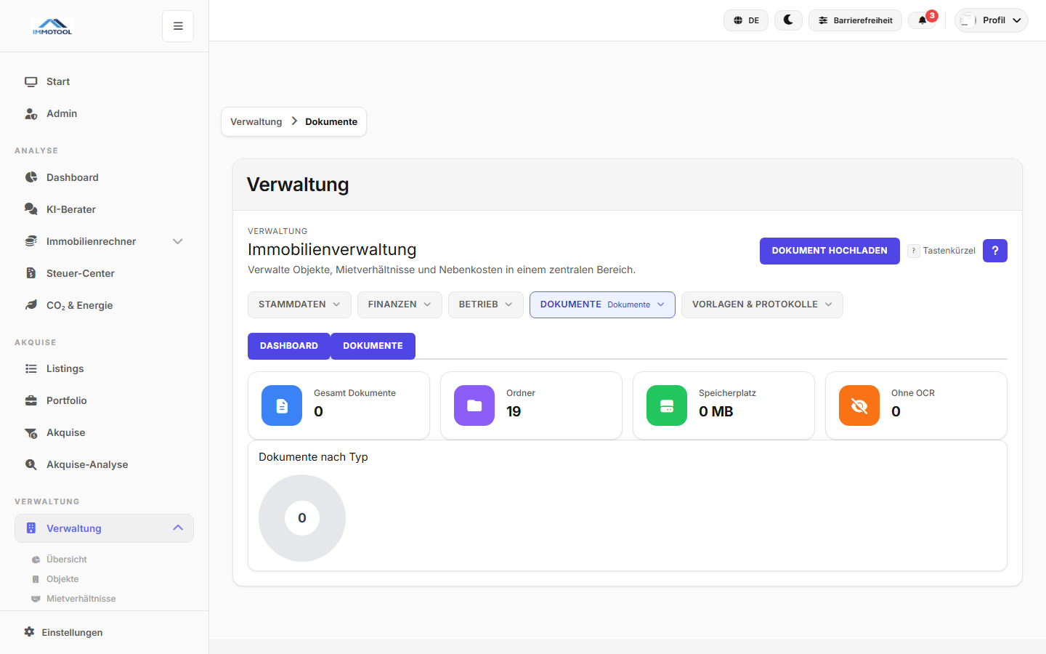Select the Portfolio briefcase icon
This screenshot has width=1046, height=654.
pos(32,400)
